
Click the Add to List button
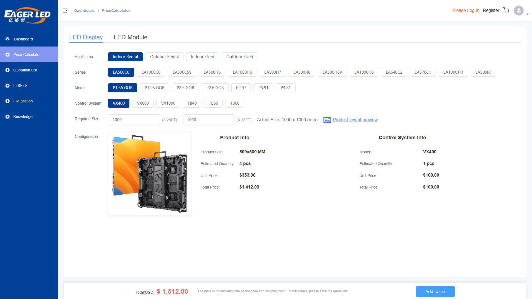pyautogui.click(x=435, y=292)
